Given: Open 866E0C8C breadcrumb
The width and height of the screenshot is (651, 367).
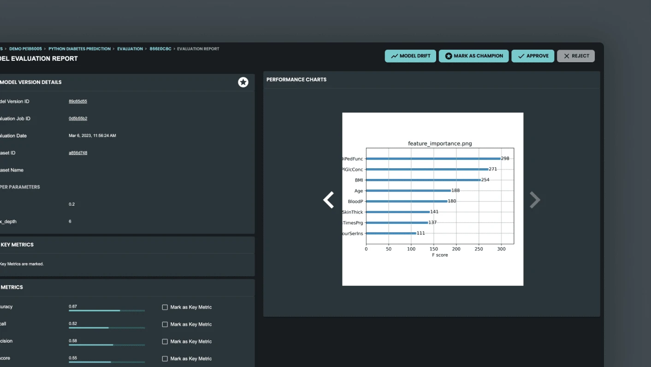Looking at the screenshot, I should coord(160,49).
